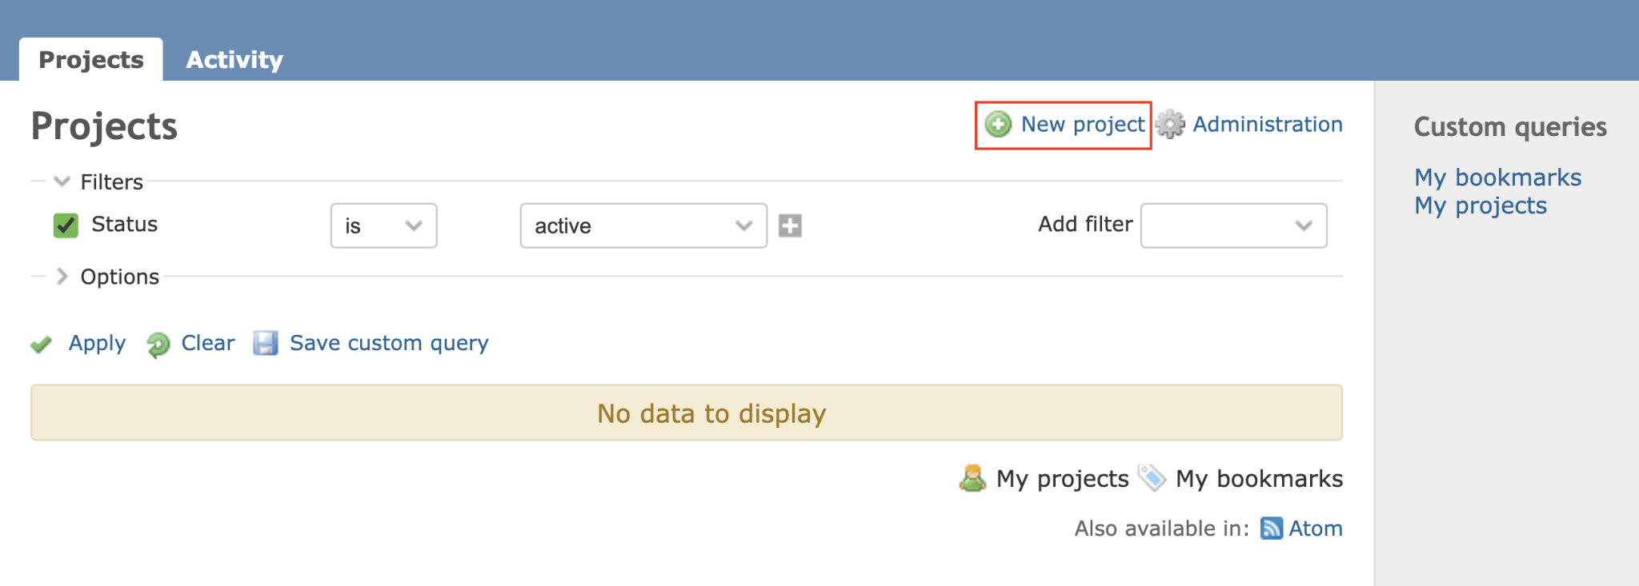This screenshot has height=586, width=1639.
Task: Open My bookmarks custom query
Action: tap(1497, 177)
